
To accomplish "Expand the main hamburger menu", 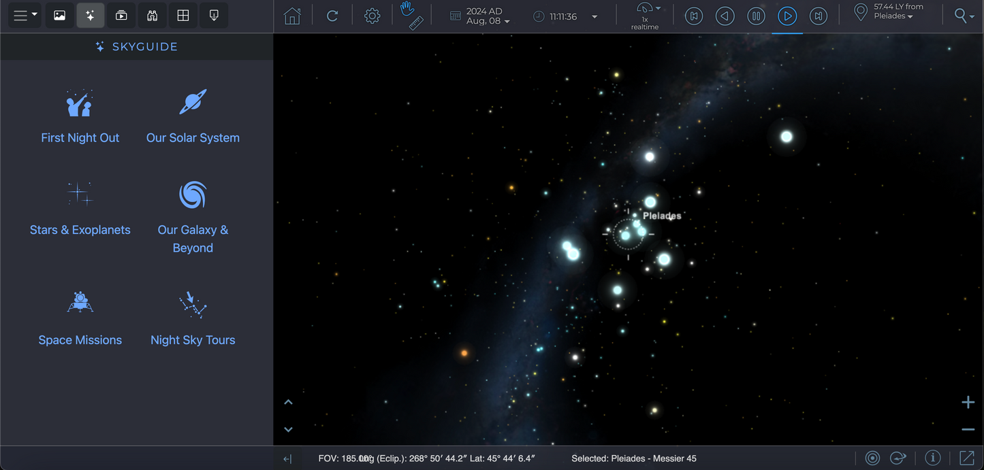I will point(25,16).
